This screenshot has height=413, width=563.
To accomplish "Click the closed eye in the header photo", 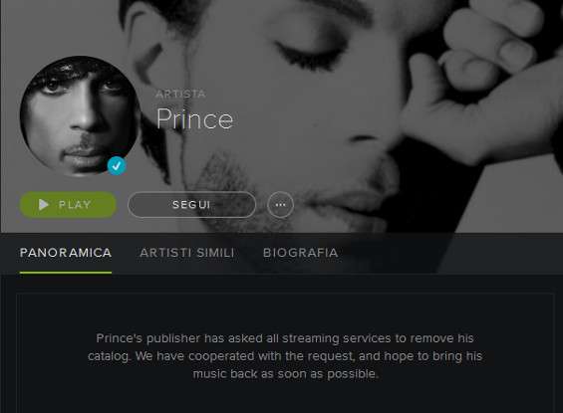I will [x=309, y=54].
